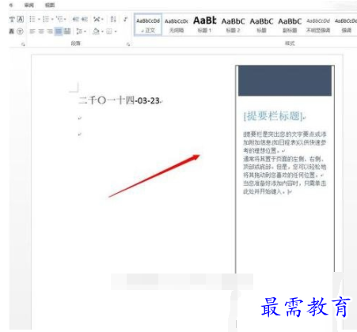
Task: Click the multilevel list icon
Action: click(59, 19)
